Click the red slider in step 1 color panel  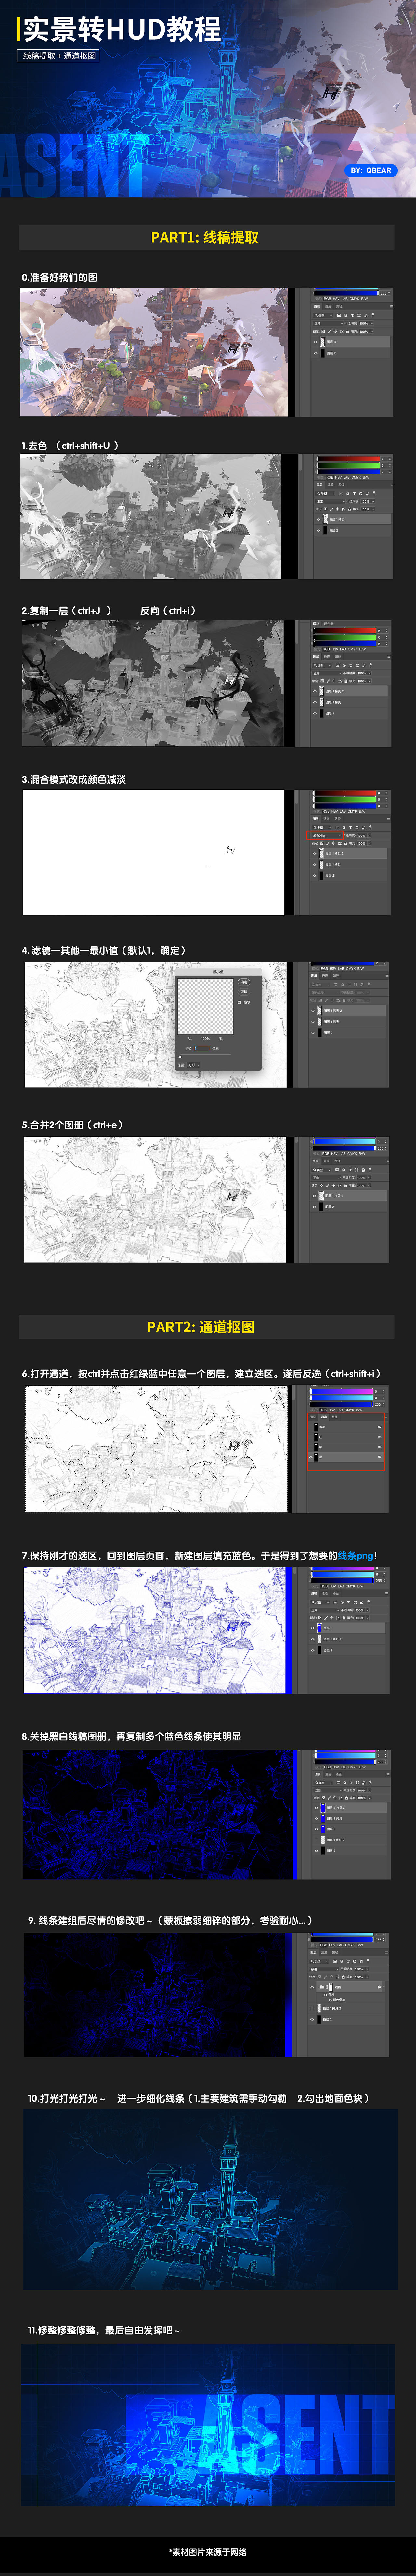click(349, 459)
